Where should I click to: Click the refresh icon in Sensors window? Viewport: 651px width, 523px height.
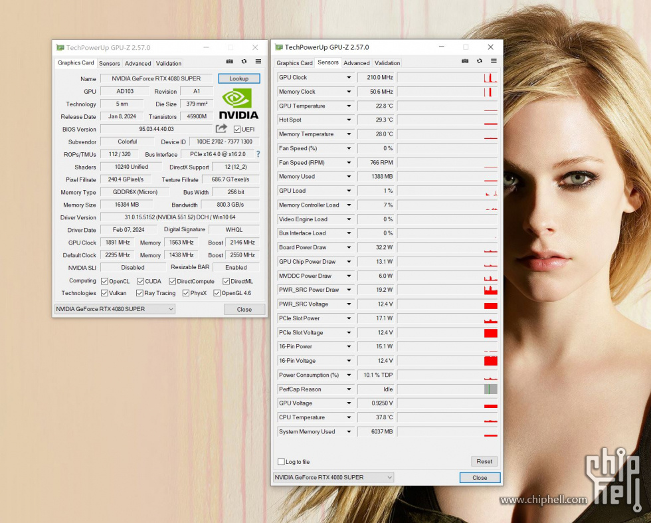[x=480, y=61]
